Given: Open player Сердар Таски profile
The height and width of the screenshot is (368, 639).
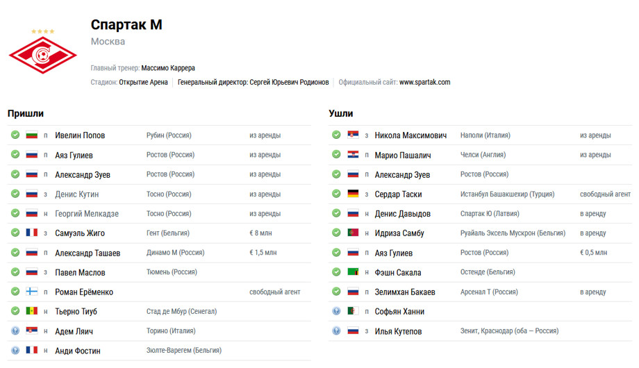Looking at the screenshot, I should click(x=398, y=194).
